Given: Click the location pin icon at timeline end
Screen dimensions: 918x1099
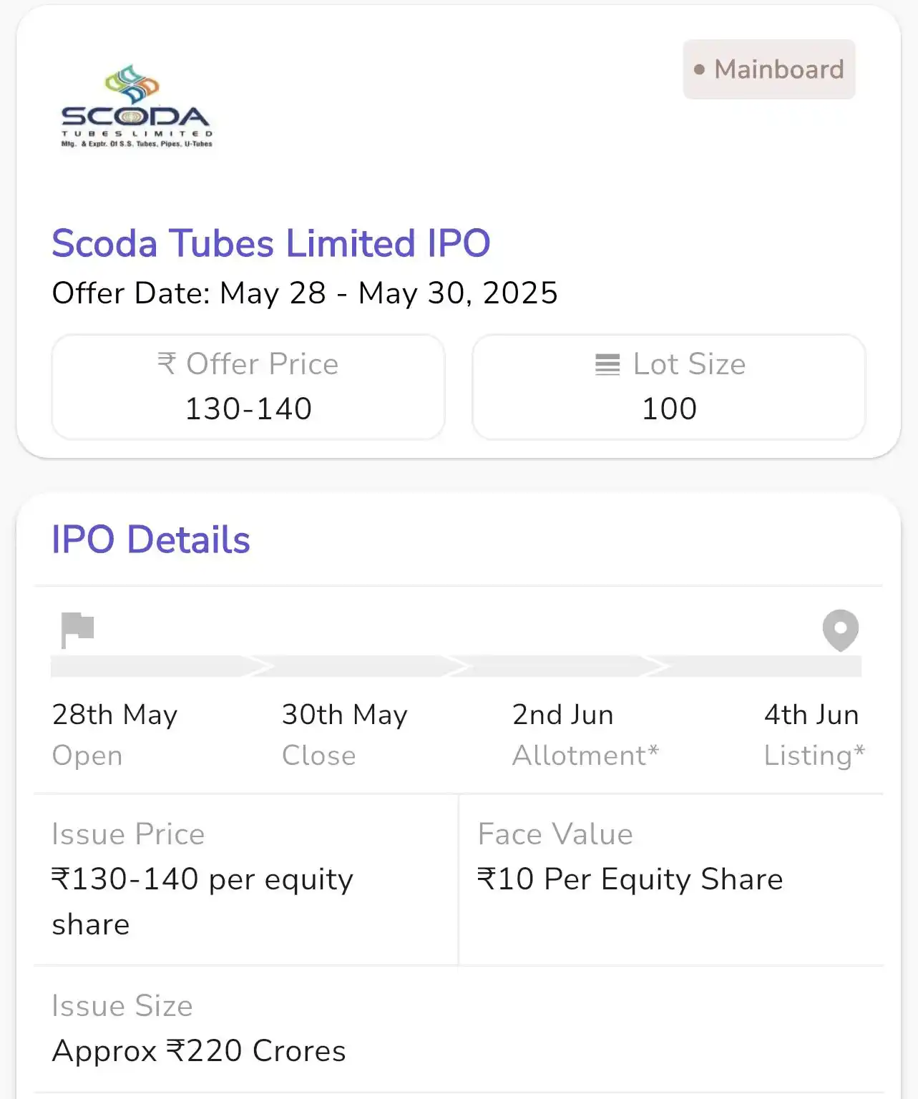Looking at the screenshot, I should 841,630.
